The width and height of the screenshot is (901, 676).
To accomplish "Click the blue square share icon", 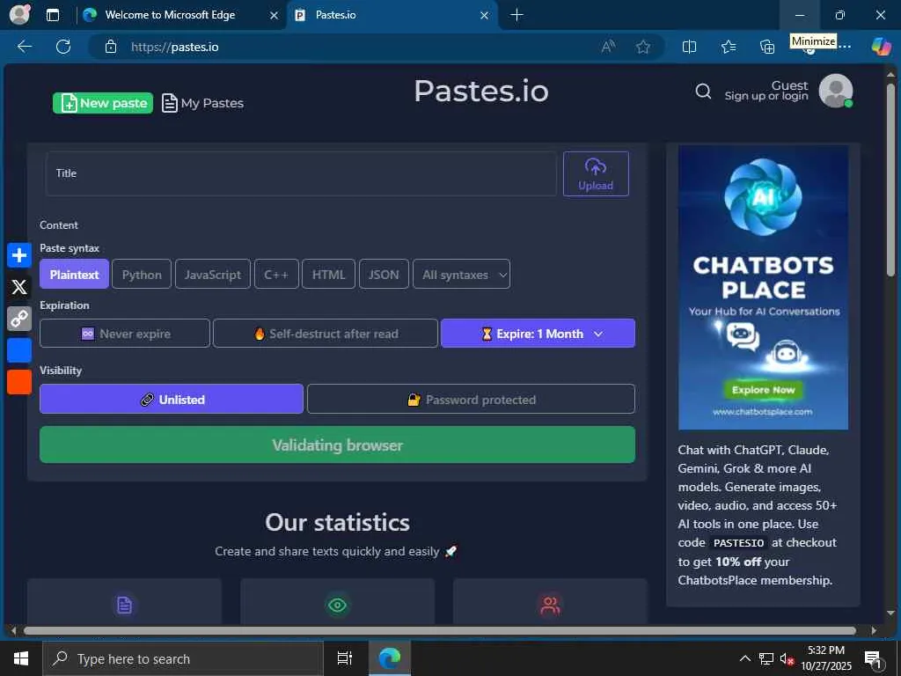I will [x=19, y=350].
